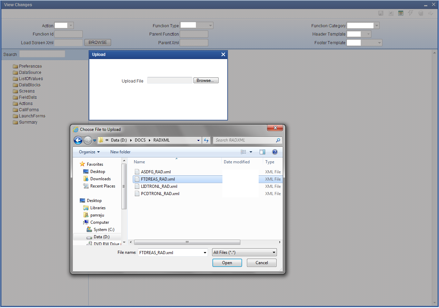Select Screens folder in the left tree
Screen dimensions: 439x308
point(24,91)
